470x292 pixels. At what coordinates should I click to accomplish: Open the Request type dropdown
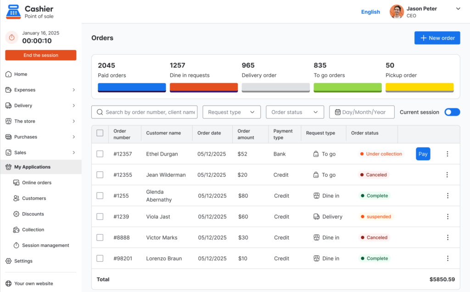(x=231, y=112)
